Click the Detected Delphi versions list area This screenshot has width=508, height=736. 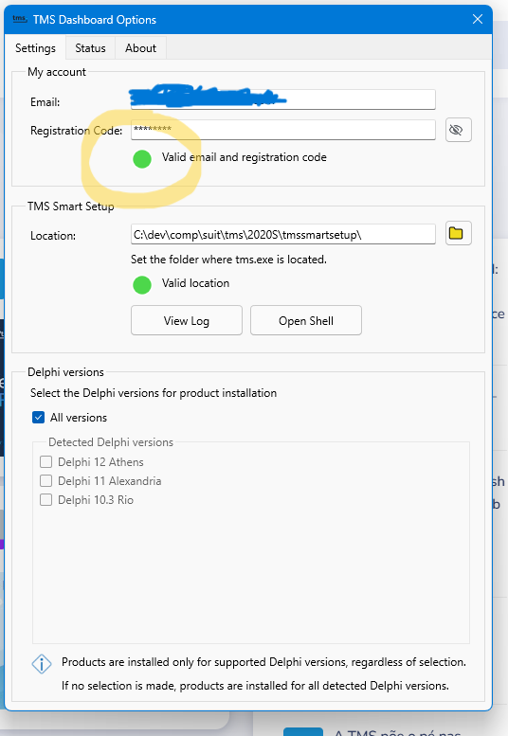click(251, 545)
